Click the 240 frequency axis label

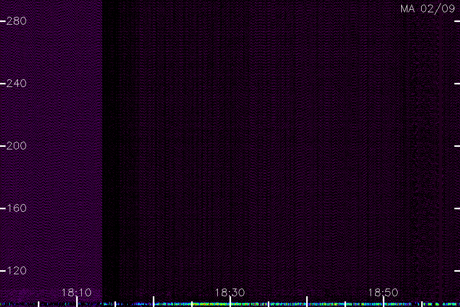pos(16,83)
